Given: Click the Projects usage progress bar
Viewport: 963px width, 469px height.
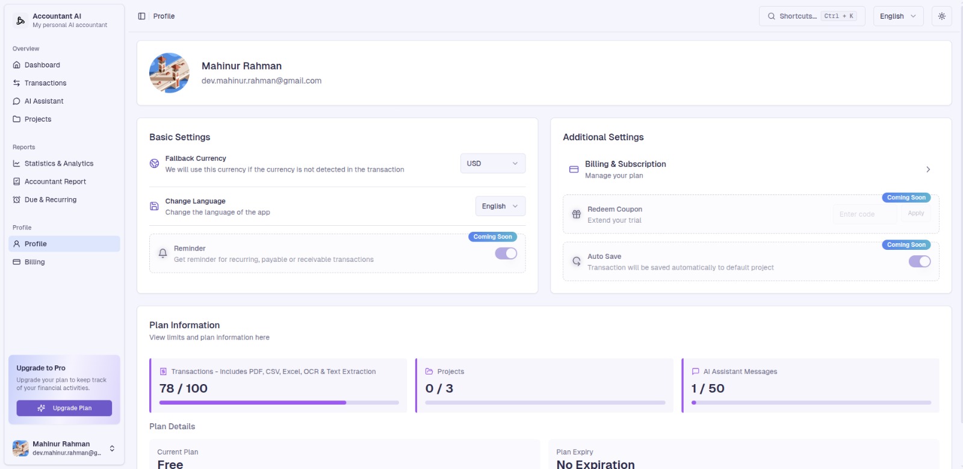Looking at the screenshot, I should click(x=545, y=403).
